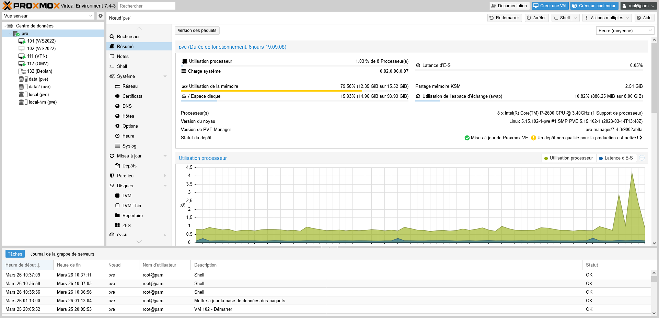Click the Rechercher search field in header
This screenshot has width=659, height=318.
coord(146,6)
